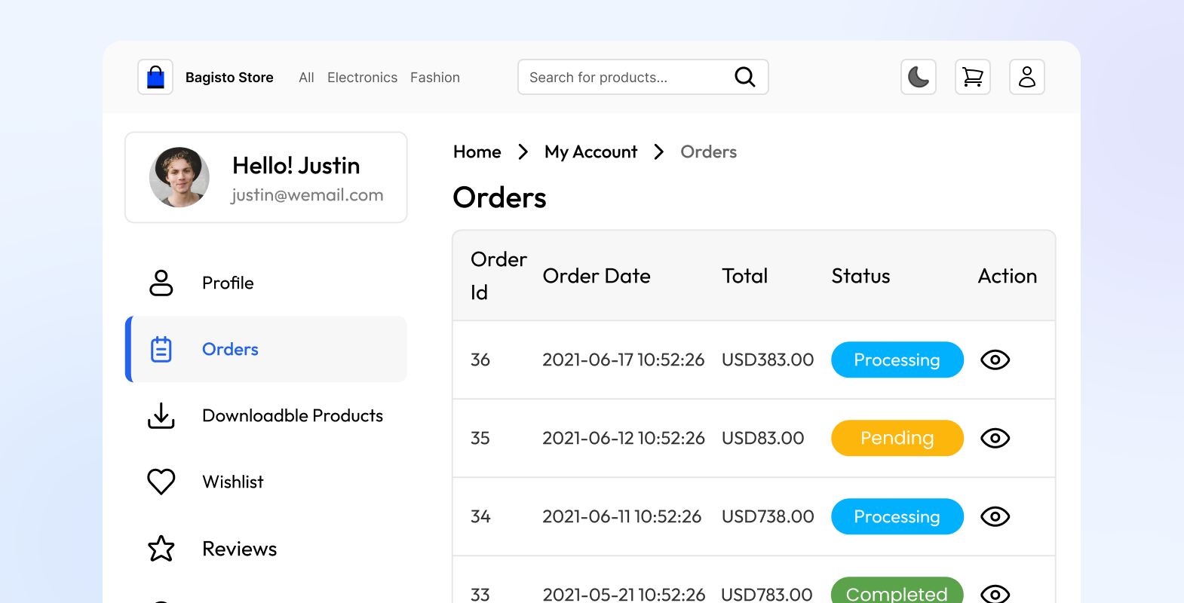
Task: Click the chevron after Home in the breadcrumb
Action: point(523,152)
